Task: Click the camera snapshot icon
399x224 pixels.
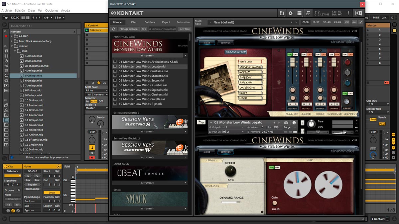Action: pos(286,122)
